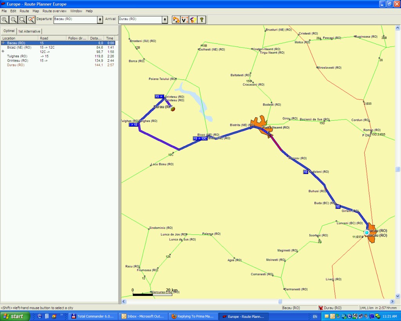Open the Route overview menu
This screenshot has height=321, width=401.
[x=54, y=11]
